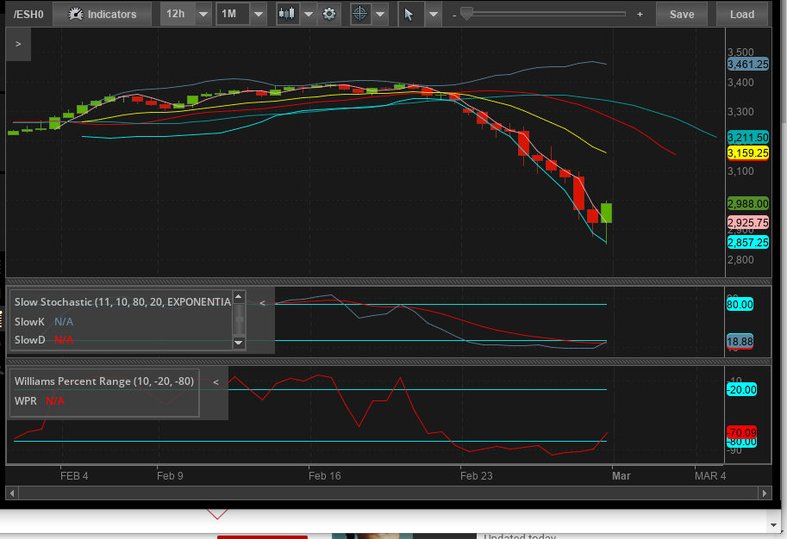Click the Feb 23 date label
The height and width of the screenshot is (539, 787).
click(477, 476)
